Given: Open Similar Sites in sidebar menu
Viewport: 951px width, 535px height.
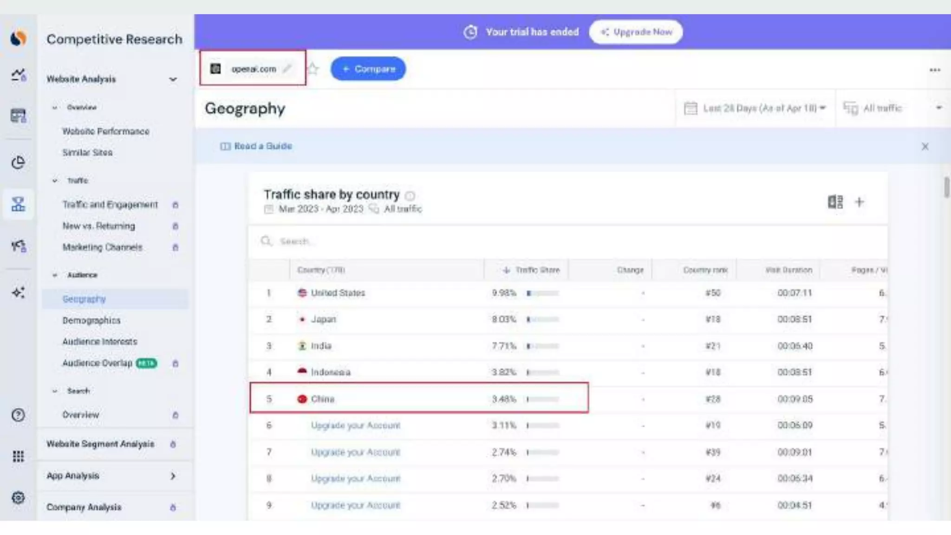Looking at the screenshot, I should [x=87, y=153].
